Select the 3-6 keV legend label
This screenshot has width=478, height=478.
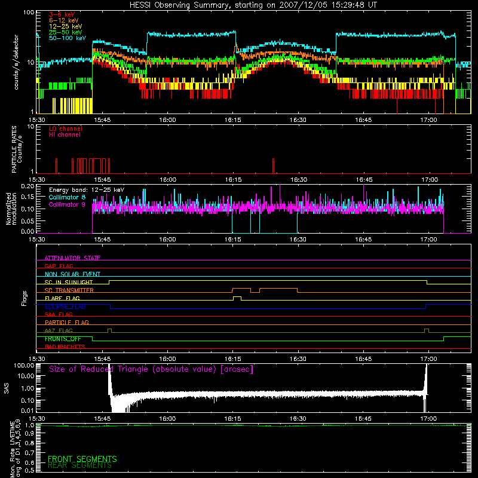click(x=62, y=14)
